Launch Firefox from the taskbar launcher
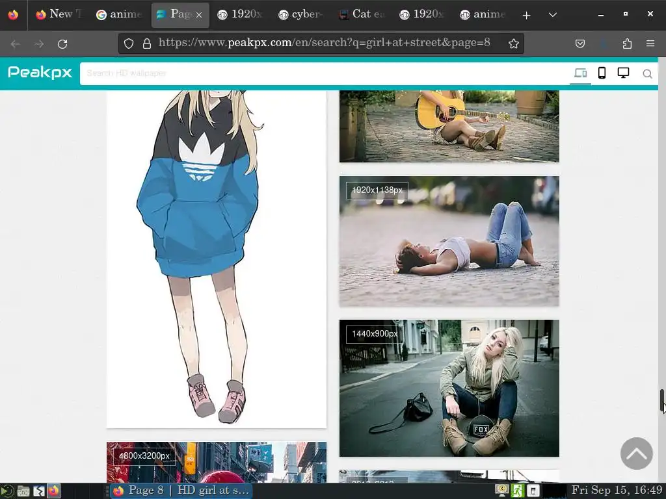666x499 pixels. [x=53, y=491]
